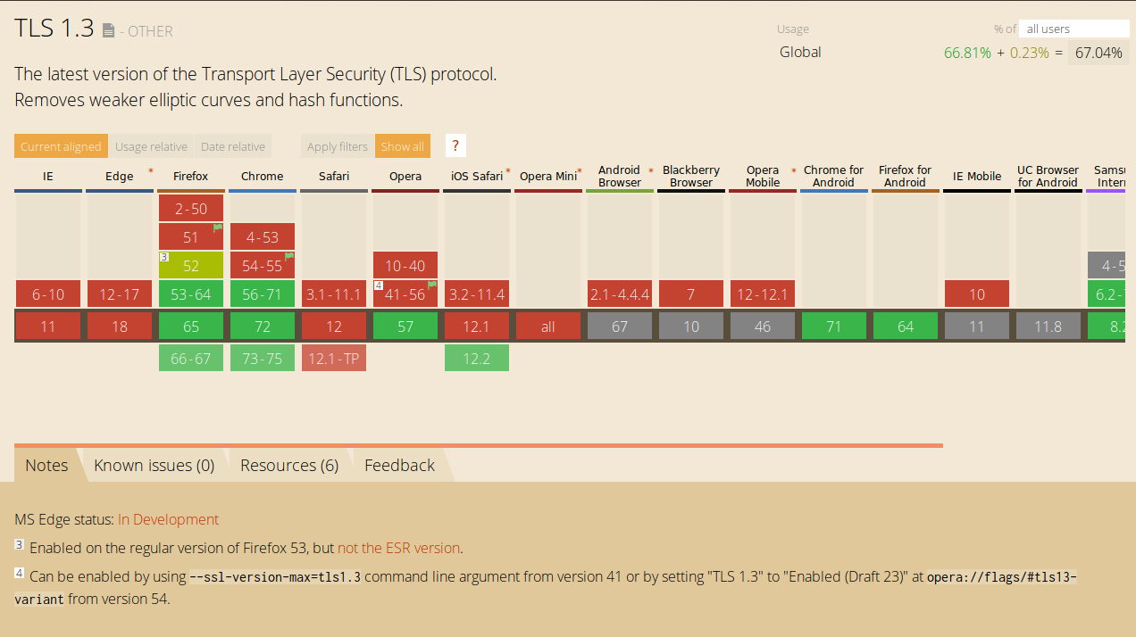This screenshot has height=637, width=1136.
Task: Select Chrome 73-75 future cell
Action: pyautogui.click(x=263, y=358)
